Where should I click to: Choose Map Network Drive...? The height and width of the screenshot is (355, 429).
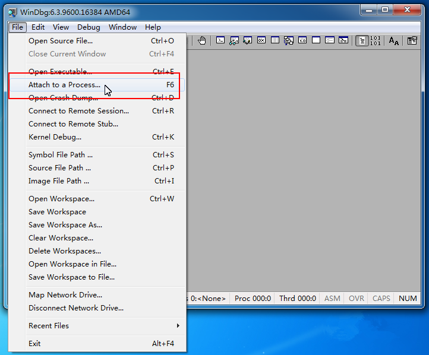[97, 295]
